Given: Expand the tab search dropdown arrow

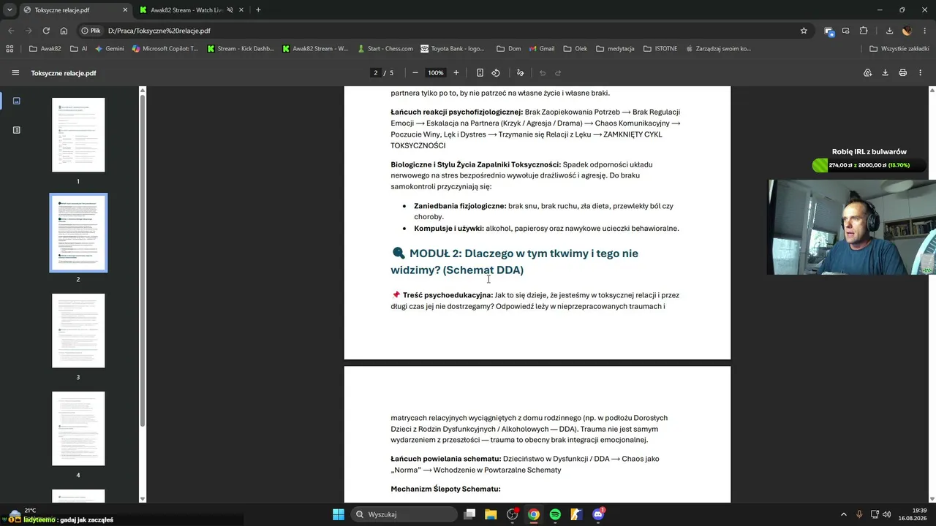Looking at the screenshot, I should pyautogui.click(x=10, y=10).
